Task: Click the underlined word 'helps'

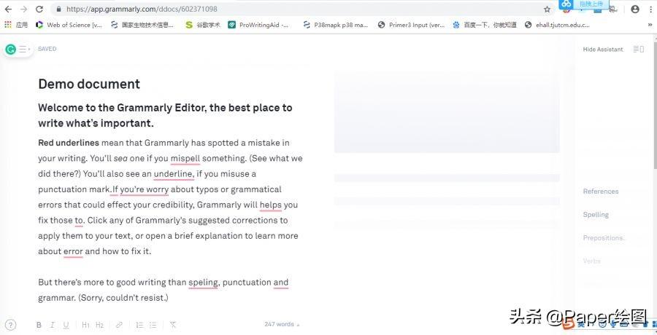Action: pos(271,205)
